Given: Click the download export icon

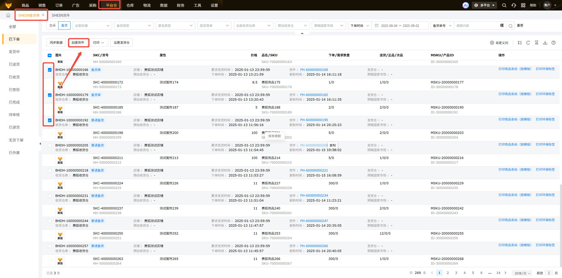Looking at the screenshot, I should 545,43.
